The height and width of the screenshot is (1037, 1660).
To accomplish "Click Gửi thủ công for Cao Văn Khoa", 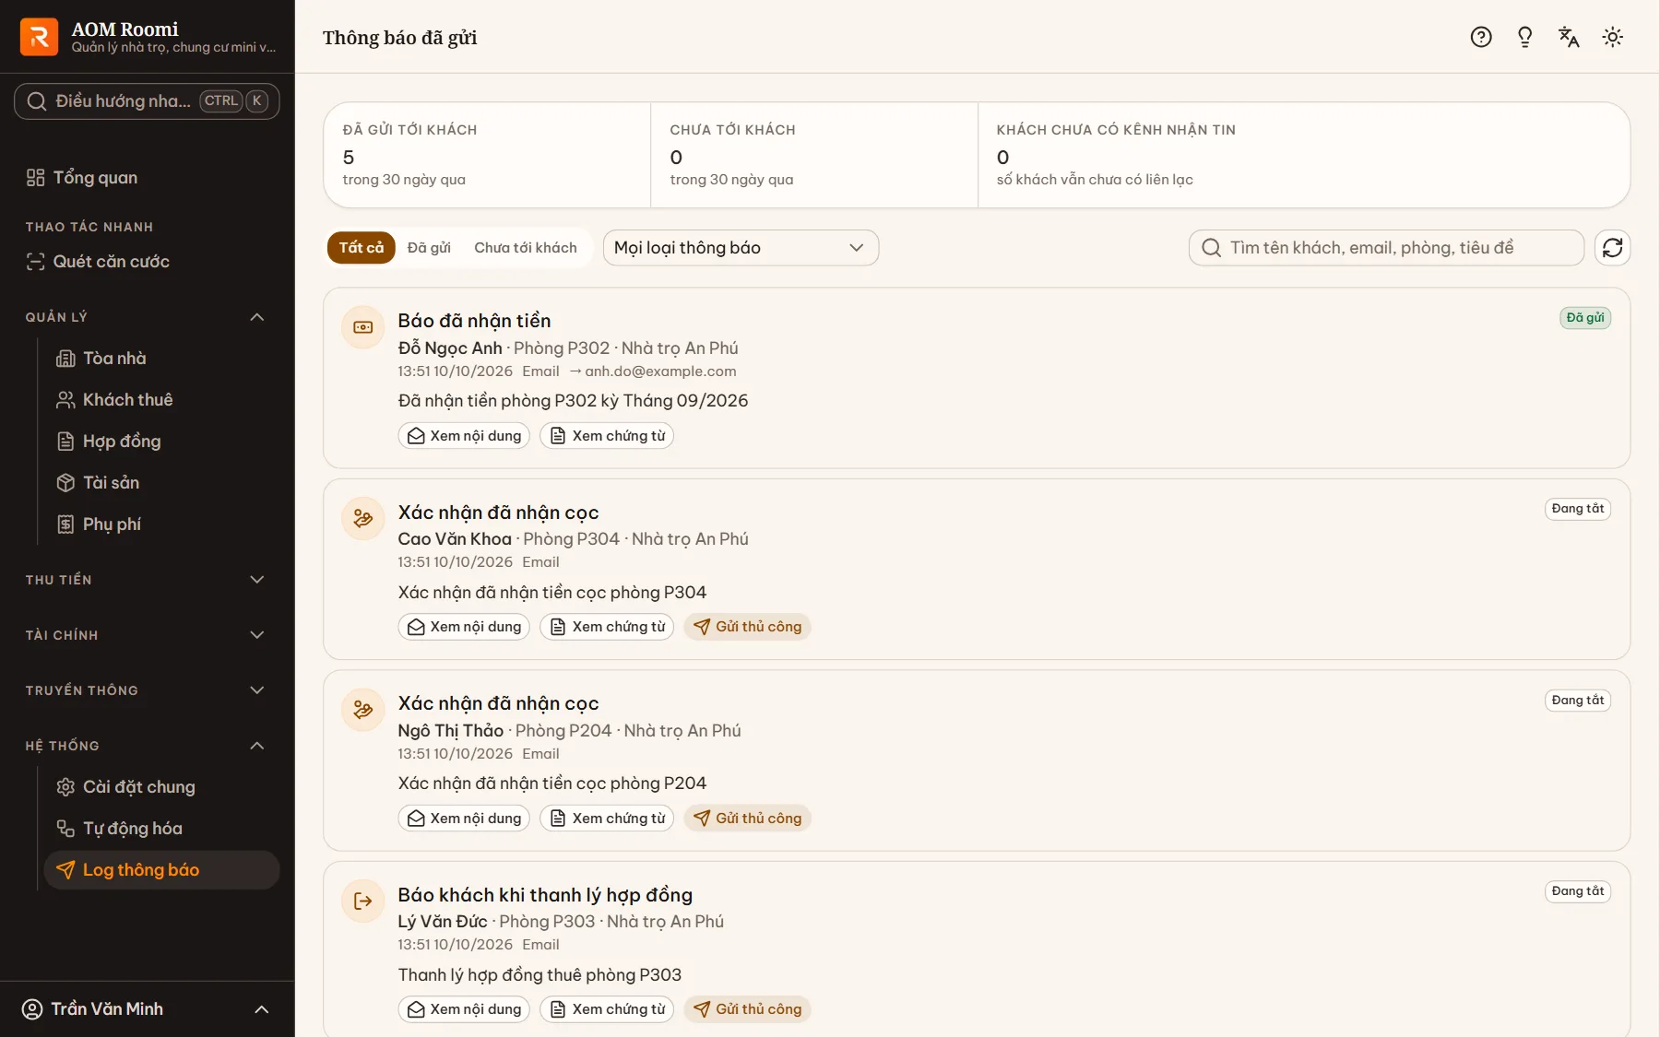I will click(x=747, y=627).
